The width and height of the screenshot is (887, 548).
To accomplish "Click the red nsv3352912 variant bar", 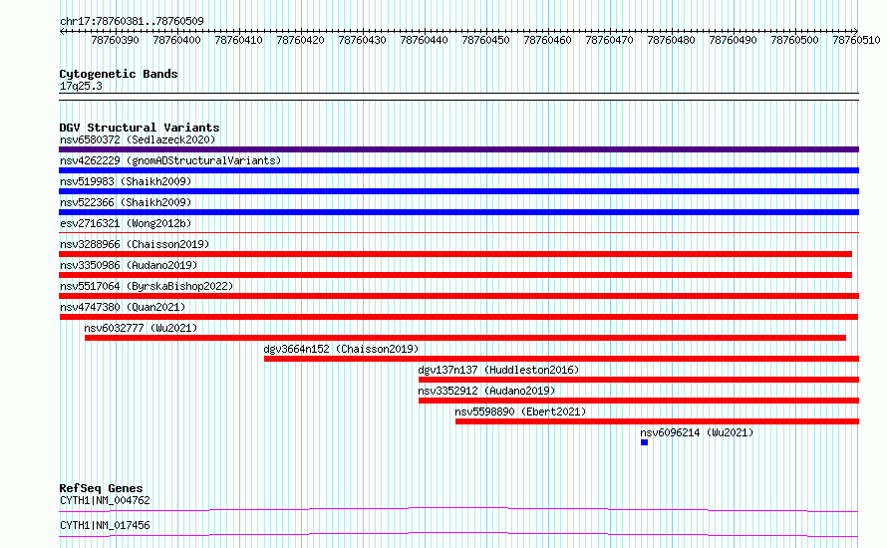I will coord(639,401).
